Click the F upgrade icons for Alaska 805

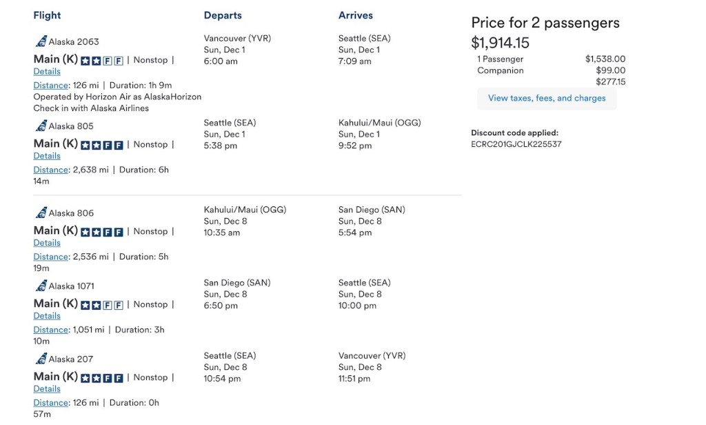tap(113, 145)
